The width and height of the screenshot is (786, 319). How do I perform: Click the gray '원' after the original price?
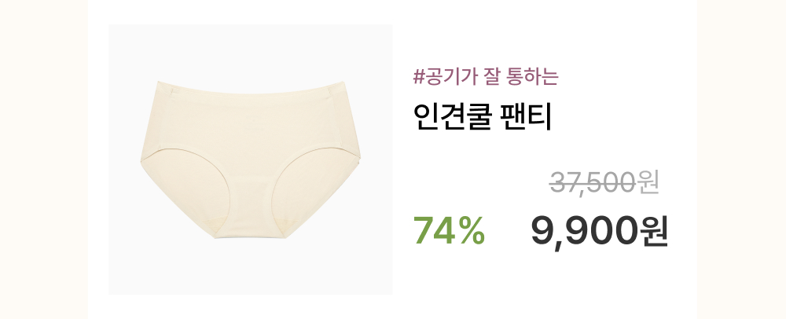pos(648,182)
